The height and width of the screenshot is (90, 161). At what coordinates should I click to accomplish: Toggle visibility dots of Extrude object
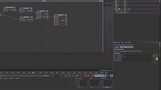[x=126, y=11]
